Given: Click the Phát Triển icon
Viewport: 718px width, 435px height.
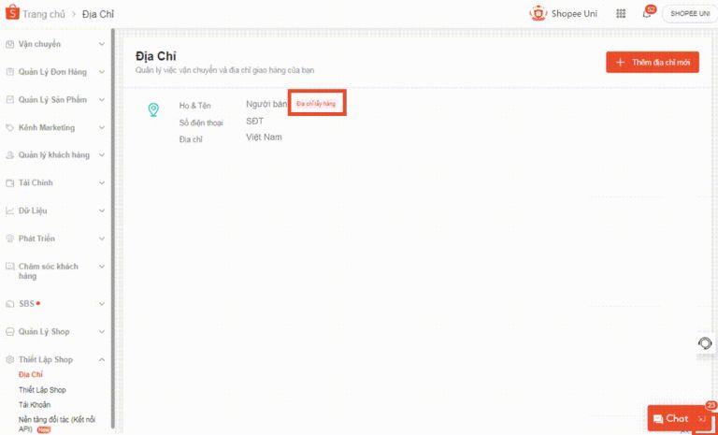Looking at the screenshot, I should (x=9, y=239).
